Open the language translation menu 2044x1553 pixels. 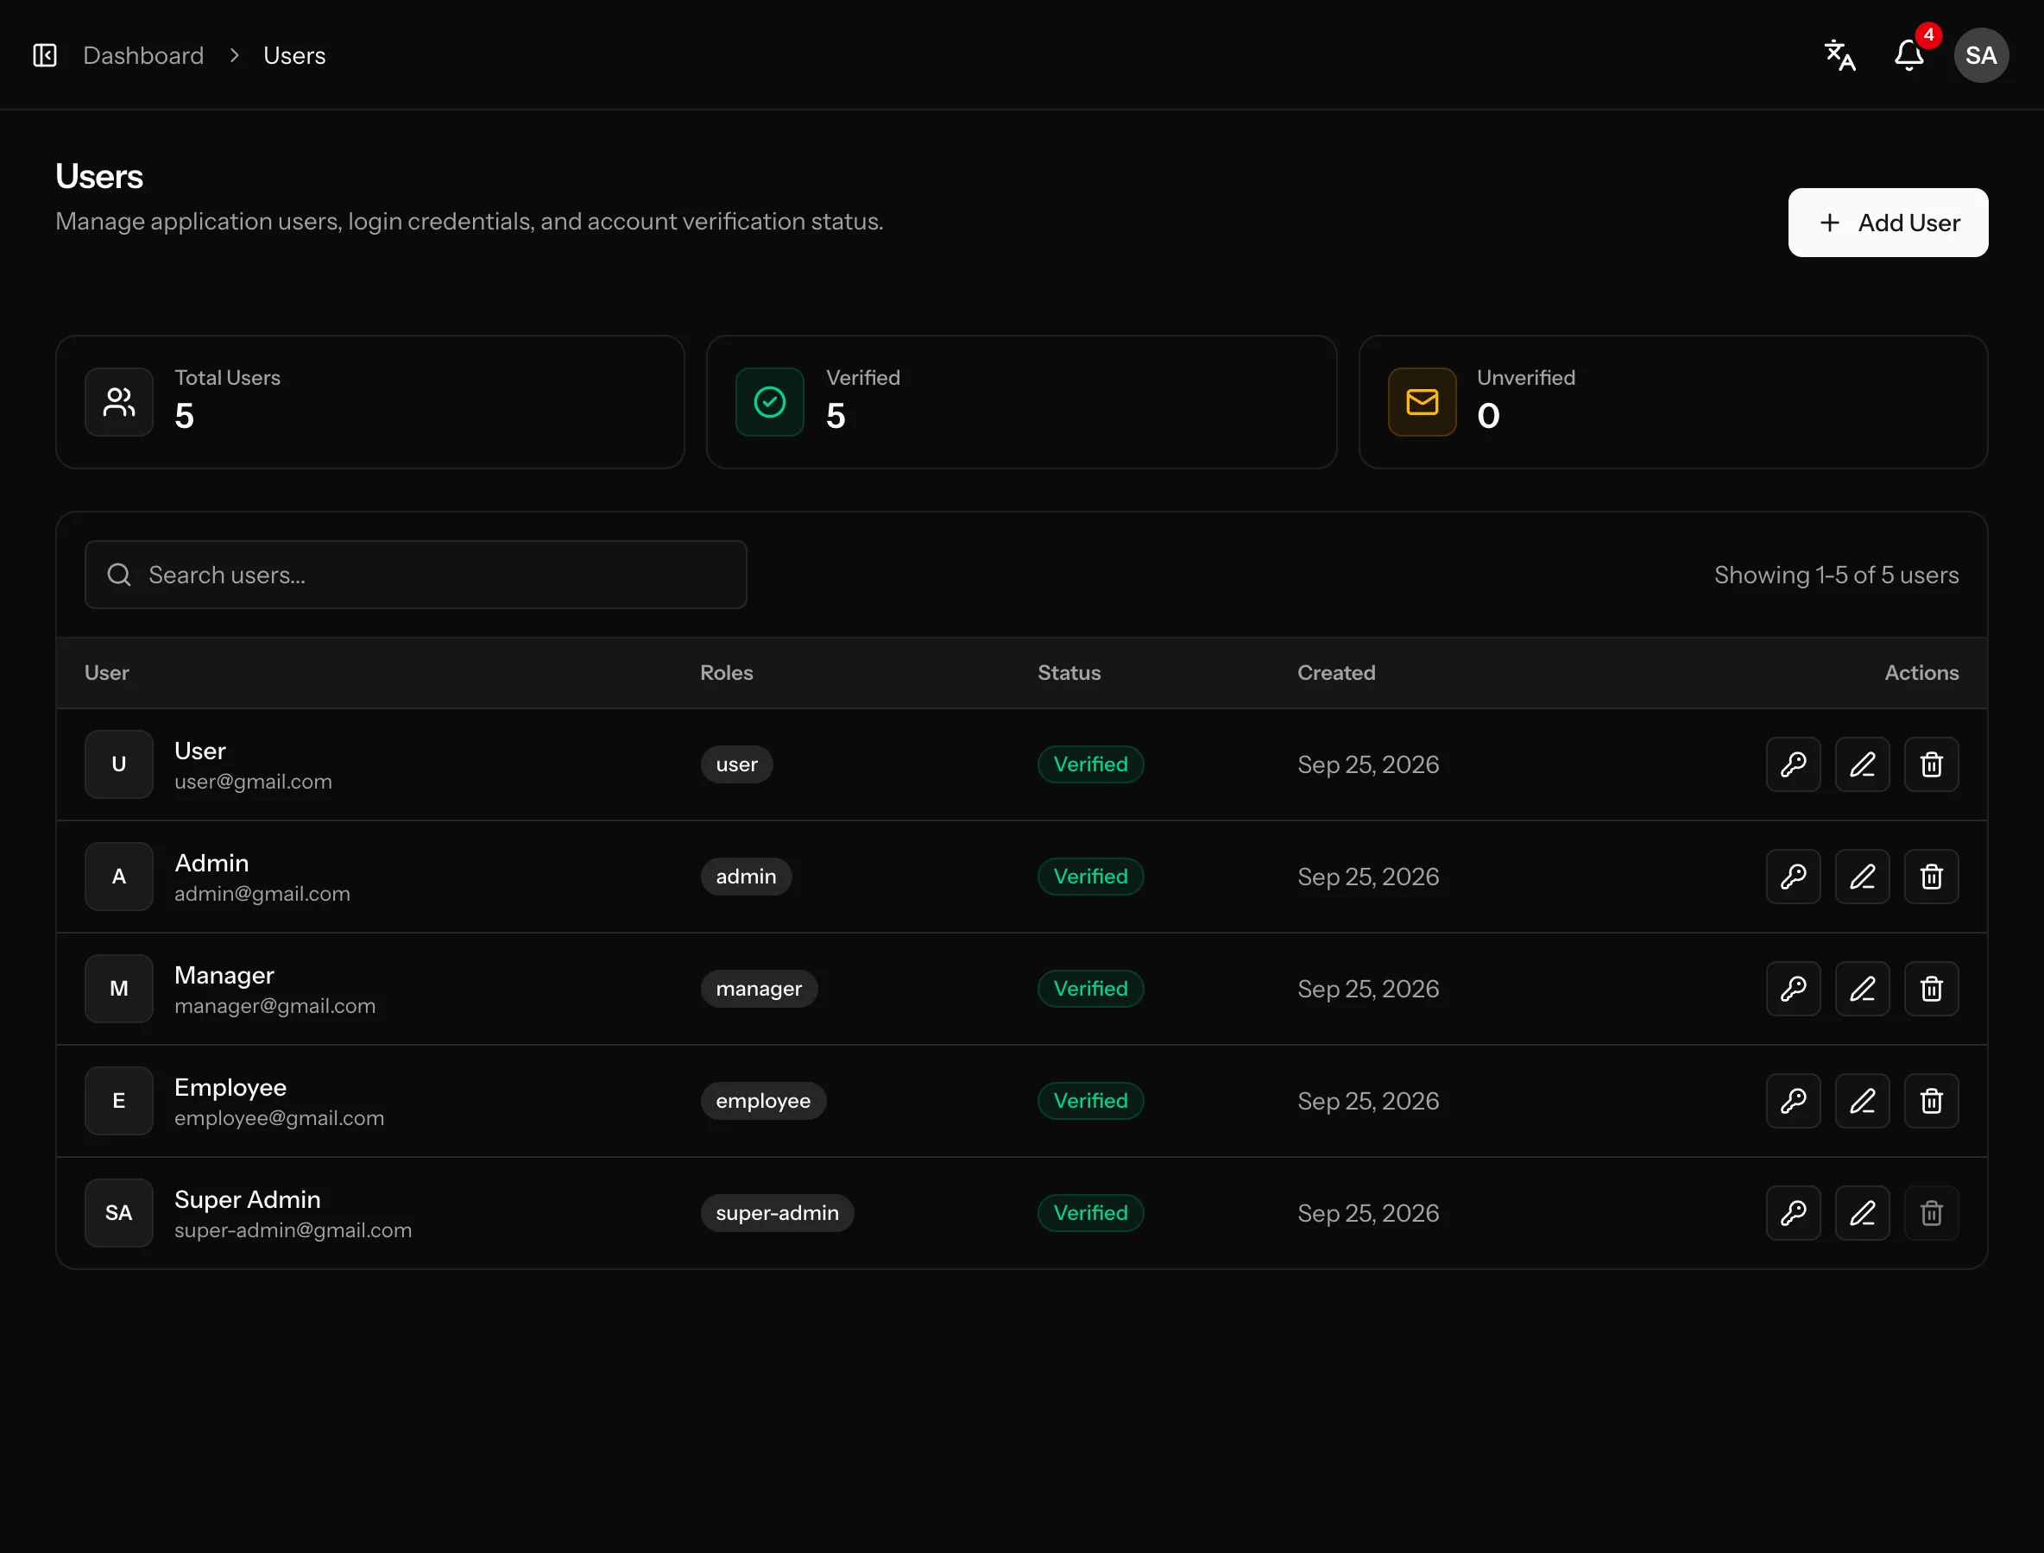point(1839,55)
